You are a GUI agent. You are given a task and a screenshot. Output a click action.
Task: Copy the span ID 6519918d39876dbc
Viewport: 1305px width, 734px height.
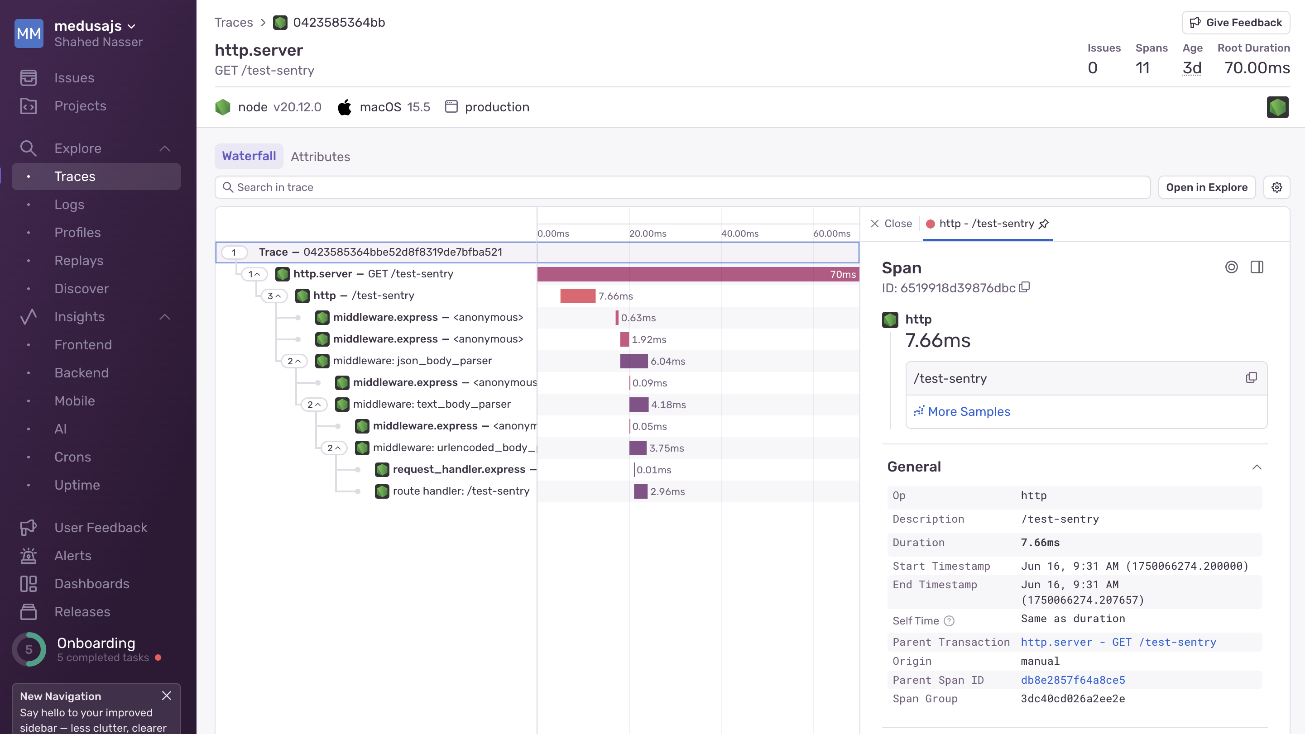coord(1025,287)
